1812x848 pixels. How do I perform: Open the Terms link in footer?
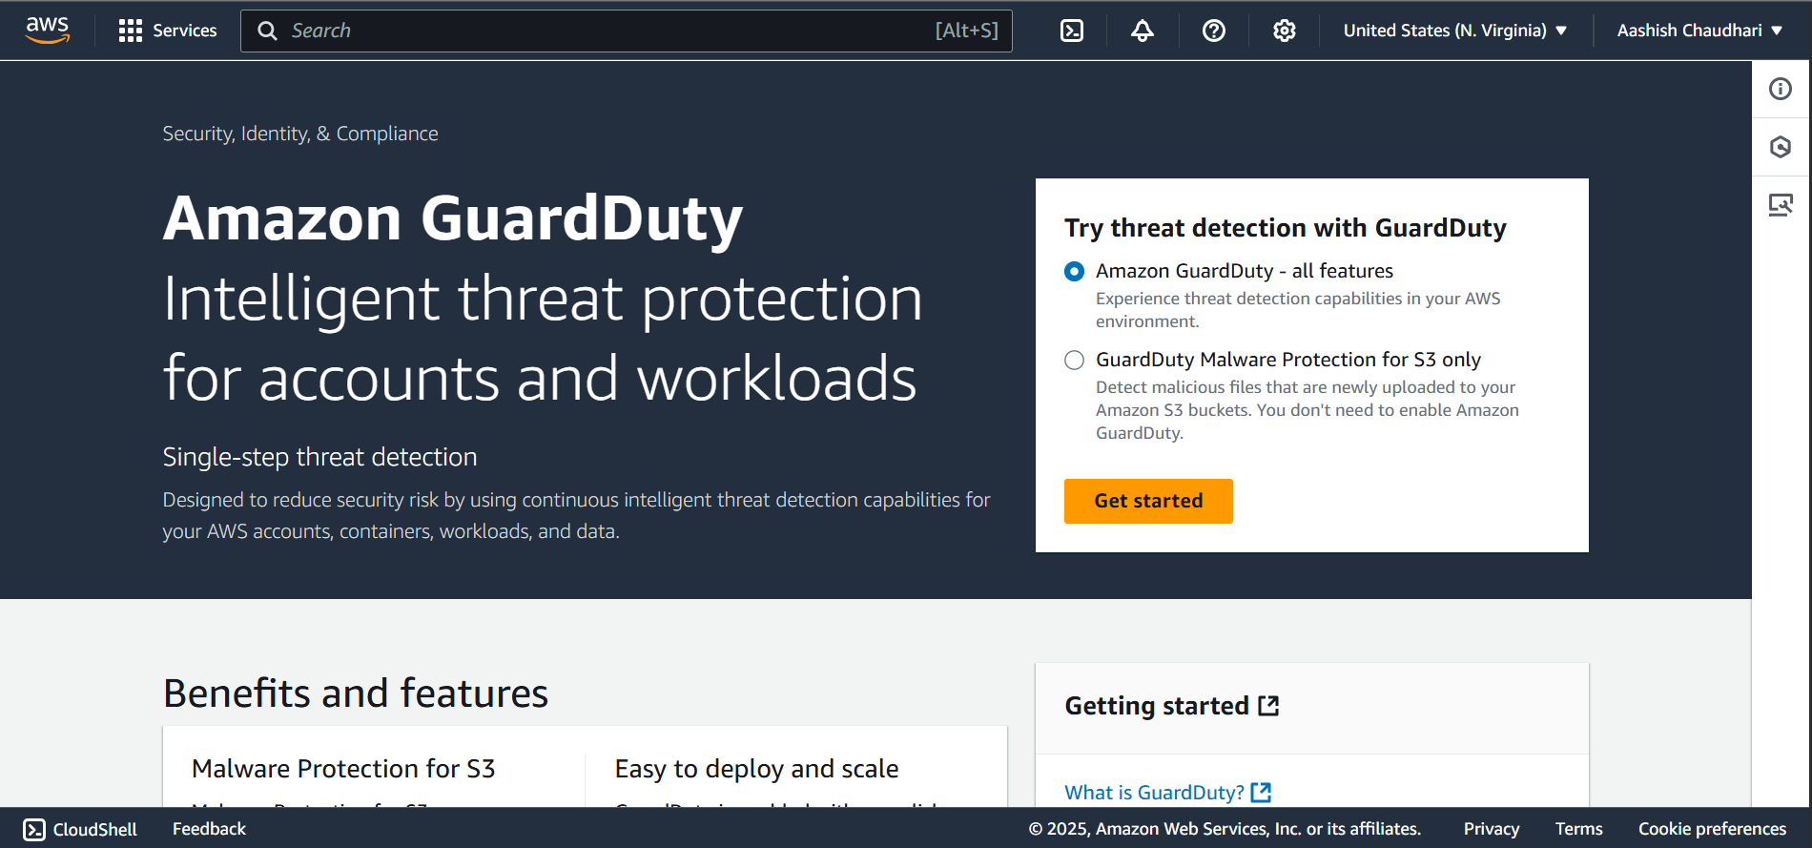(1579, 829)
